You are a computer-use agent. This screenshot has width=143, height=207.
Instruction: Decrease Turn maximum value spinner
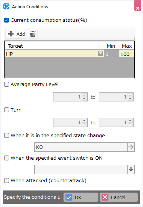point(130,124)
